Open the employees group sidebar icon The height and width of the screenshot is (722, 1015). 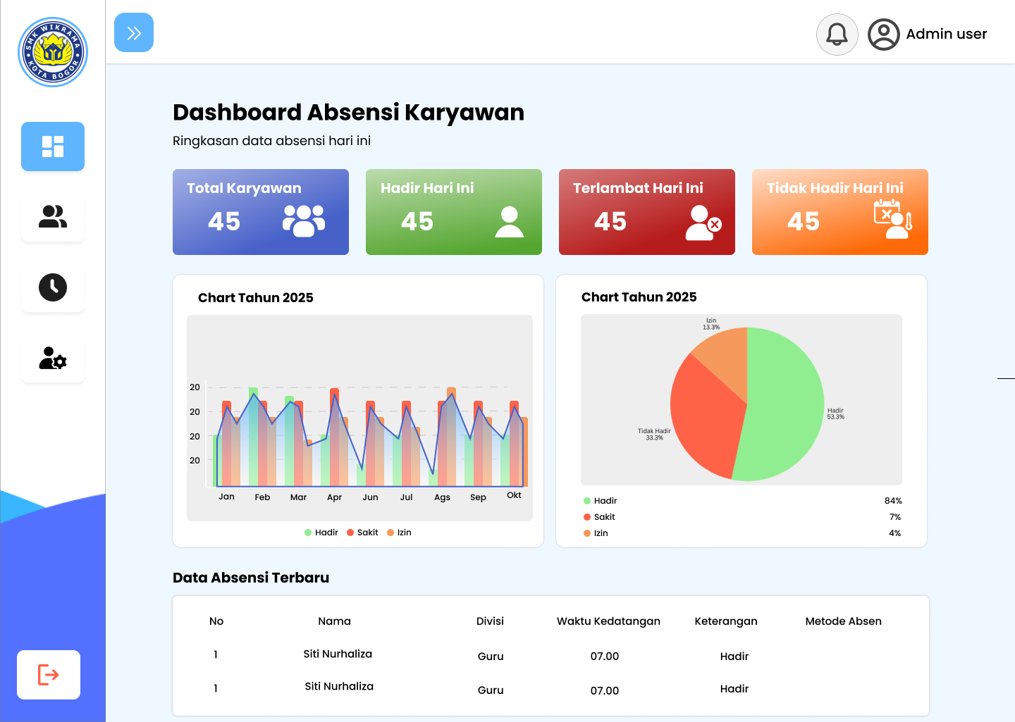tap(53, 217)
